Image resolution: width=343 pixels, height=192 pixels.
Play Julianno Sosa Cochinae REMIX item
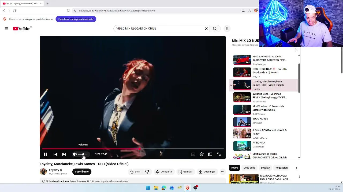pos(264,97)
